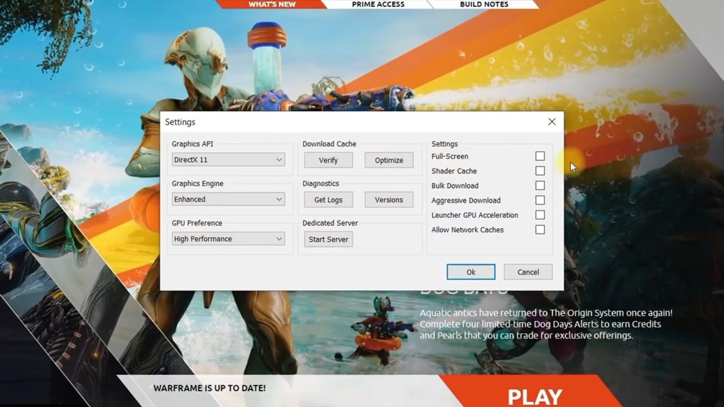Click the 'Download Cache' group label

(329, 144)
